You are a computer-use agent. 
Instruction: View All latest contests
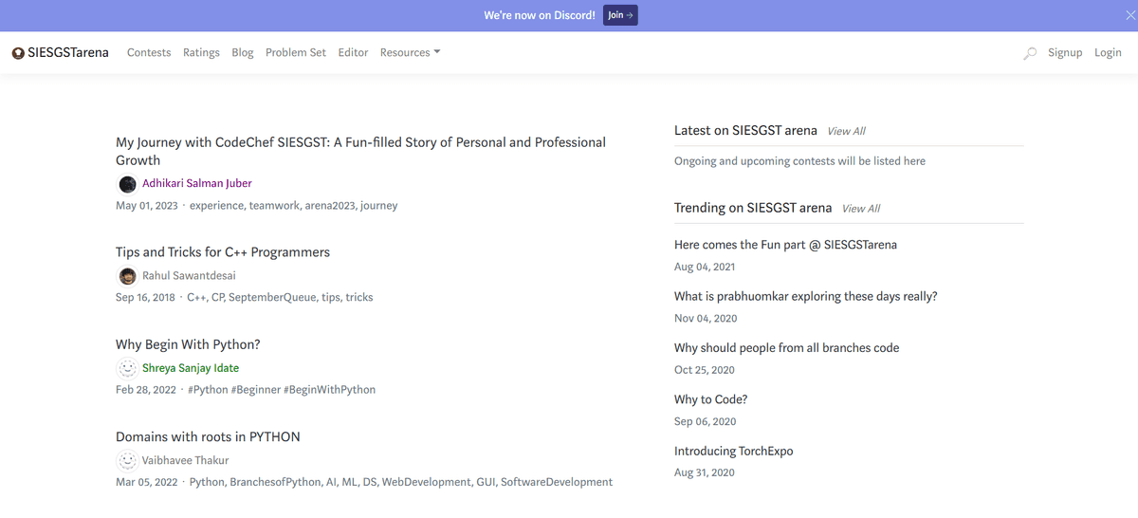[x=846, y=131]
